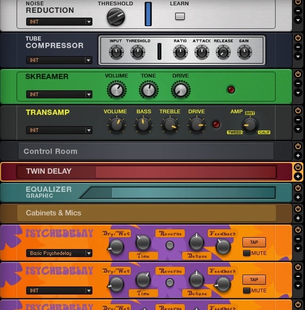The height and width of the screenshot is (310, 305).
Task: Click the Twin Delay collapsed module bar
Action: pyautogui.click(x=146, y=172)
